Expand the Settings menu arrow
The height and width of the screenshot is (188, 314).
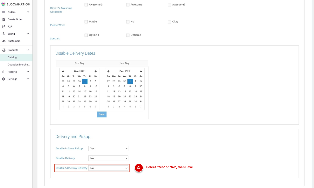coord(28,79)
